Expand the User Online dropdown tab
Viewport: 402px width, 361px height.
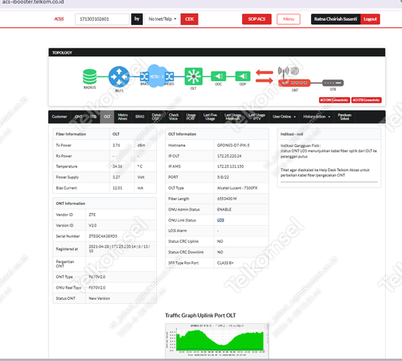click(284, 117)
